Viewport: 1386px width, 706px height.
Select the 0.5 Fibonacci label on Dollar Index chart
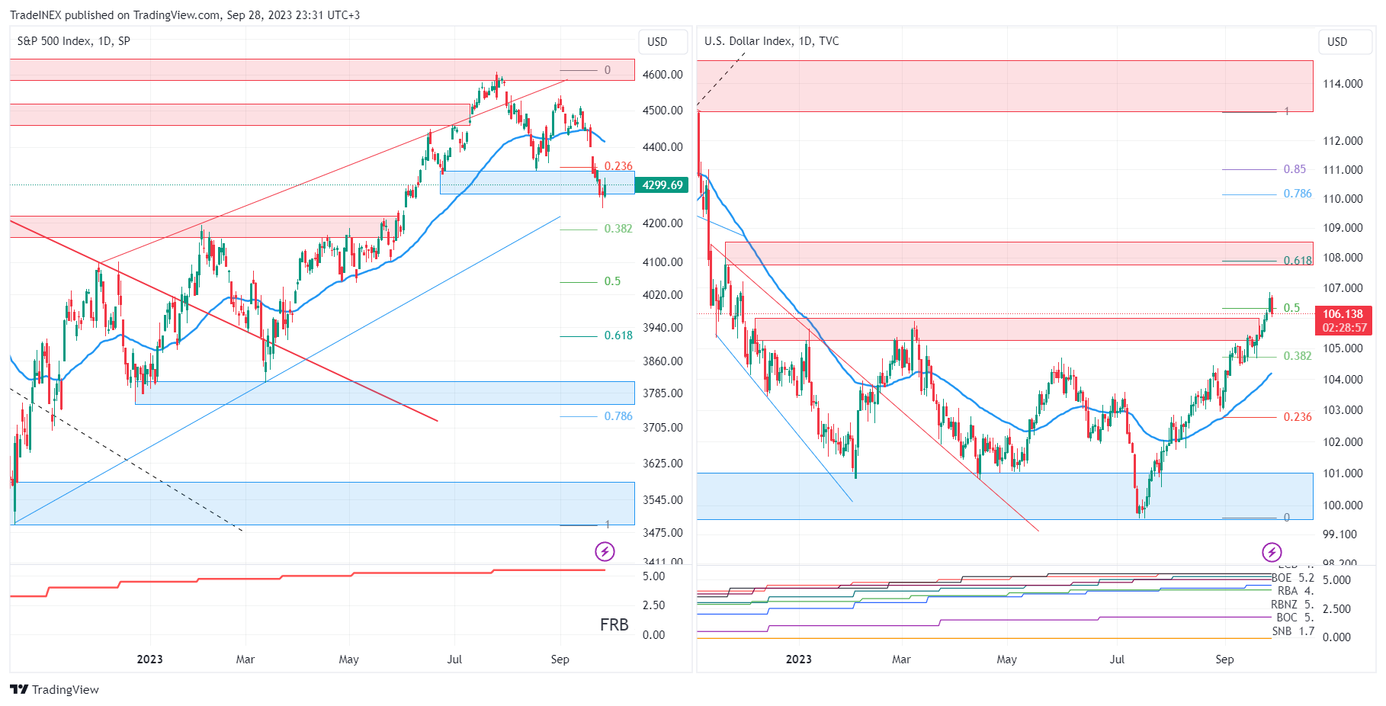point(1291,308)
